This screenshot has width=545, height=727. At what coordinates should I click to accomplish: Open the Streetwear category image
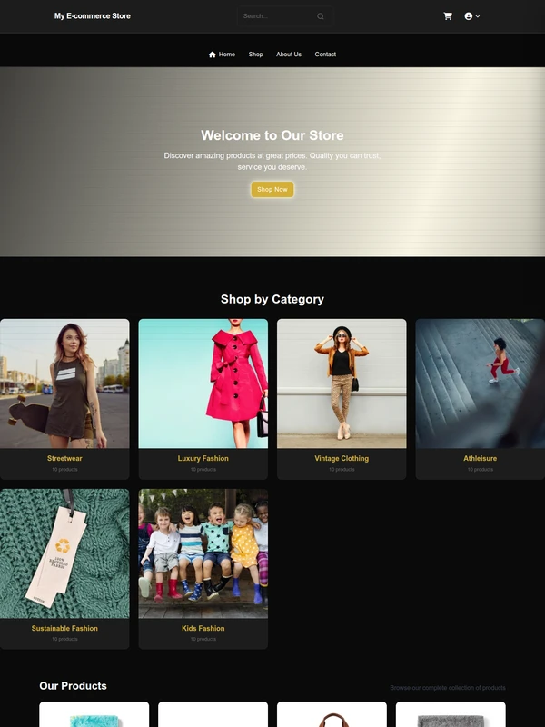[x=64, y=383]
